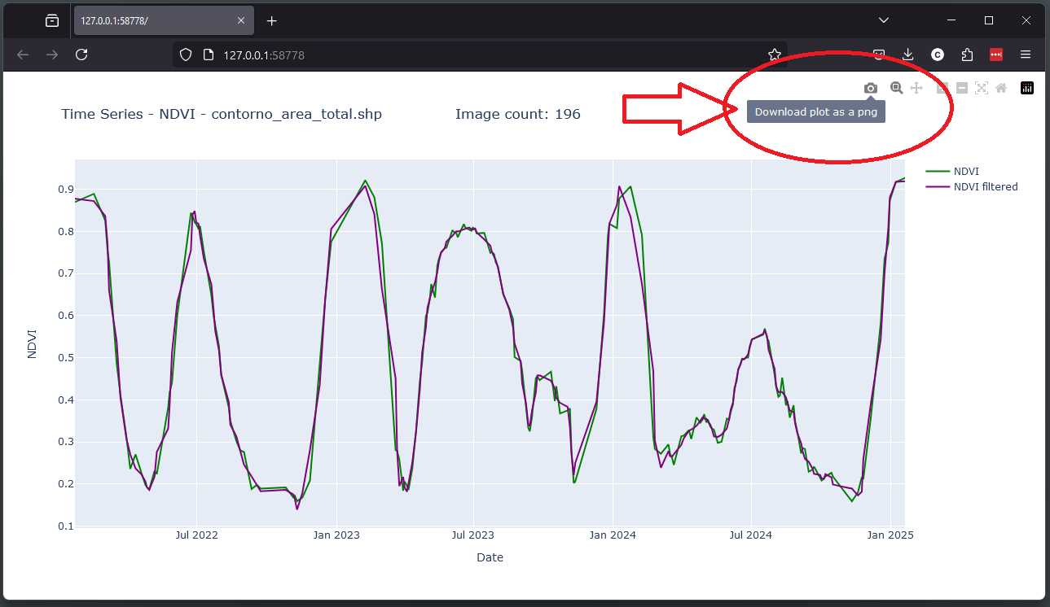Viewport: 1050px width, 607px height.
Task: Click the Zoom out minus button in modebar
Action: 962,88
